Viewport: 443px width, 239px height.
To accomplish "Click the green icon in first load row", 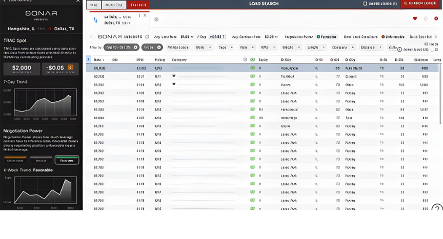I will (x=252, y=68).
